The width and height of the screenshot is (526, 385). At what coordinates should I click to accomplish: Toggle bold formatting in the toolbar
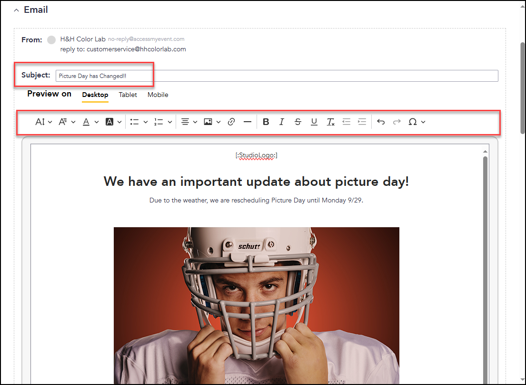(x=266, y=122)
